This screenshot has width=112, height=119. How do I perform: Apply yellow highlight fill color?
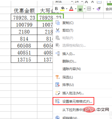(63, 9)
